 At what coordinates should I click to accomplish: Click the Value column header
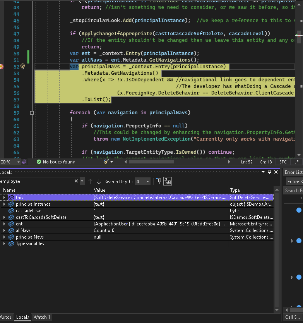[x=160, y=190]
